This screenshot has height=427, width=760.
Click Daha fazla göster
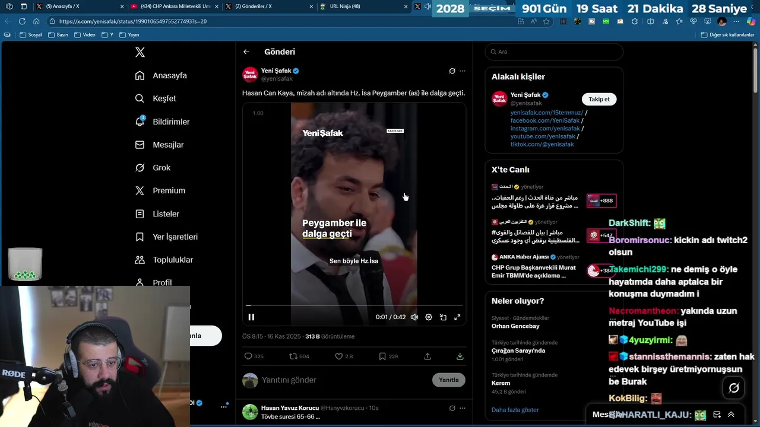(515, 410)
